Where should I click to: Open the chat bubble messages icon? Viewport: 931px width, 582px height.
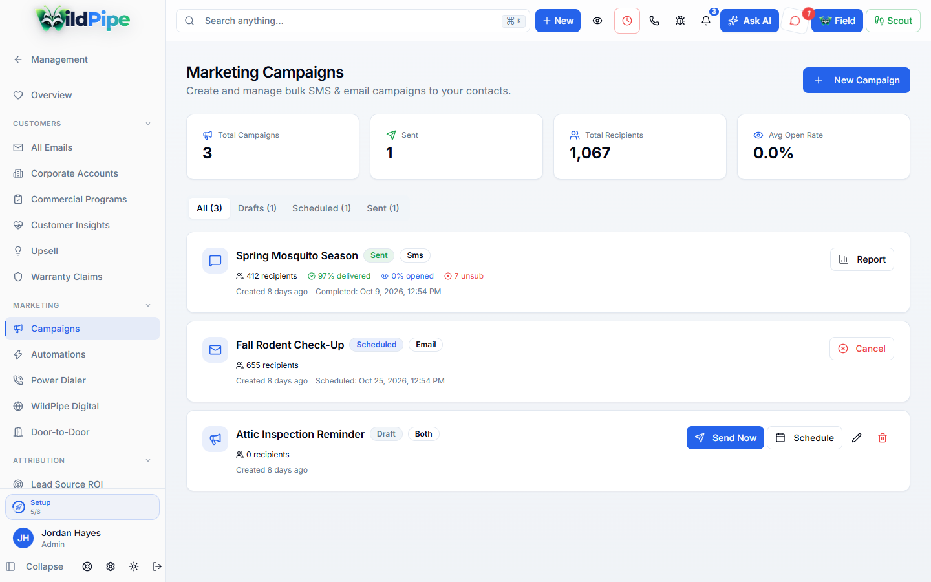pyautogui.click(x=795, y=21)
